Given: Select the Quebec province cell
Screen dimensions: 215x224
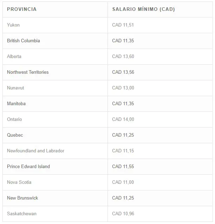Looking at the screenshot, I should [15, 135].
